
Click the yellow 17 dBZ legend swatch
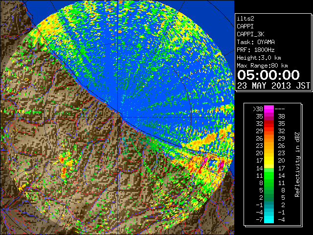pyautogui.click(x=269, y=161)
